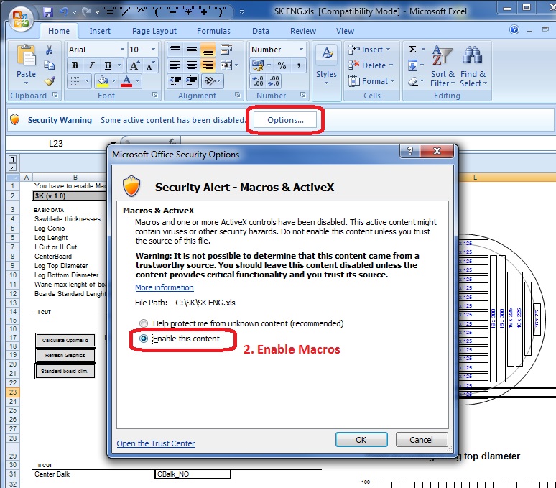Save workbook via Quick Access save icon
The image size is (556, 488).
(x=48, y=12)
